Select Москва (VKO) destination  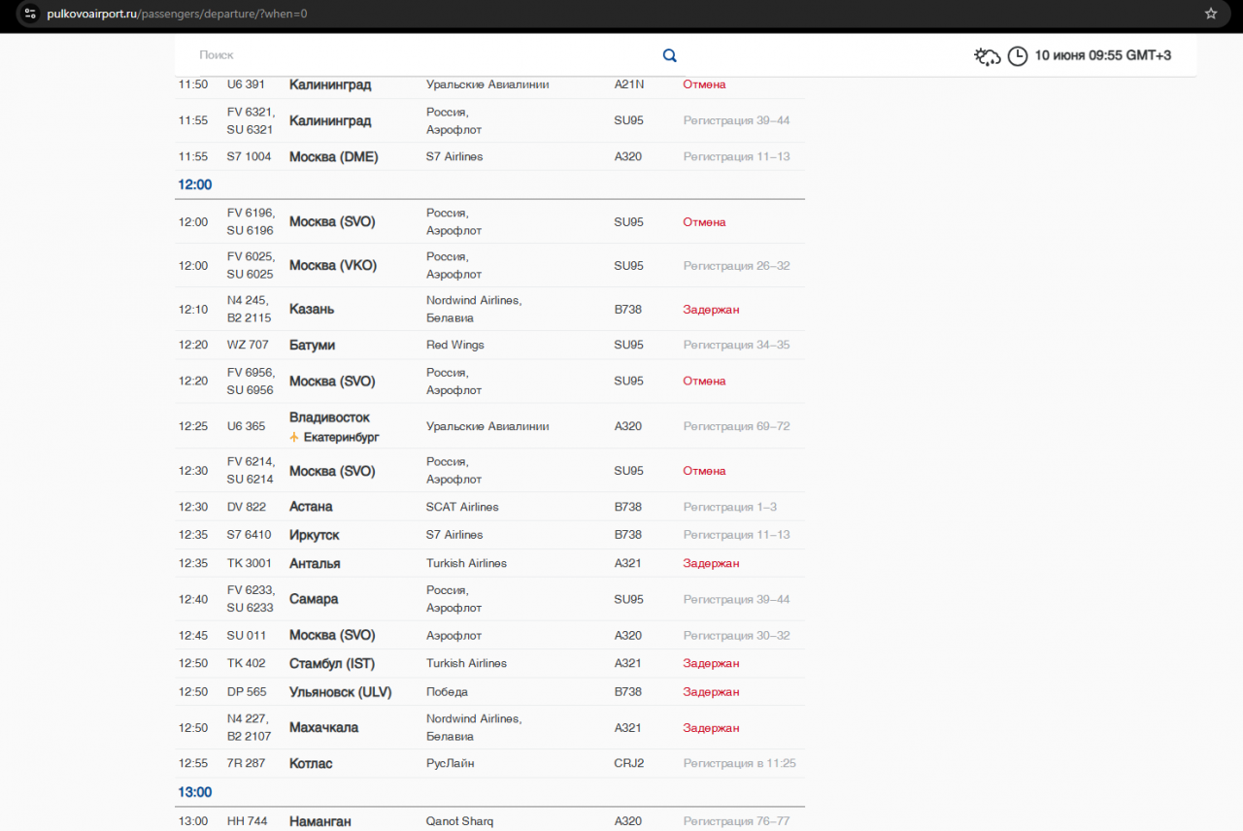[333, 265]
